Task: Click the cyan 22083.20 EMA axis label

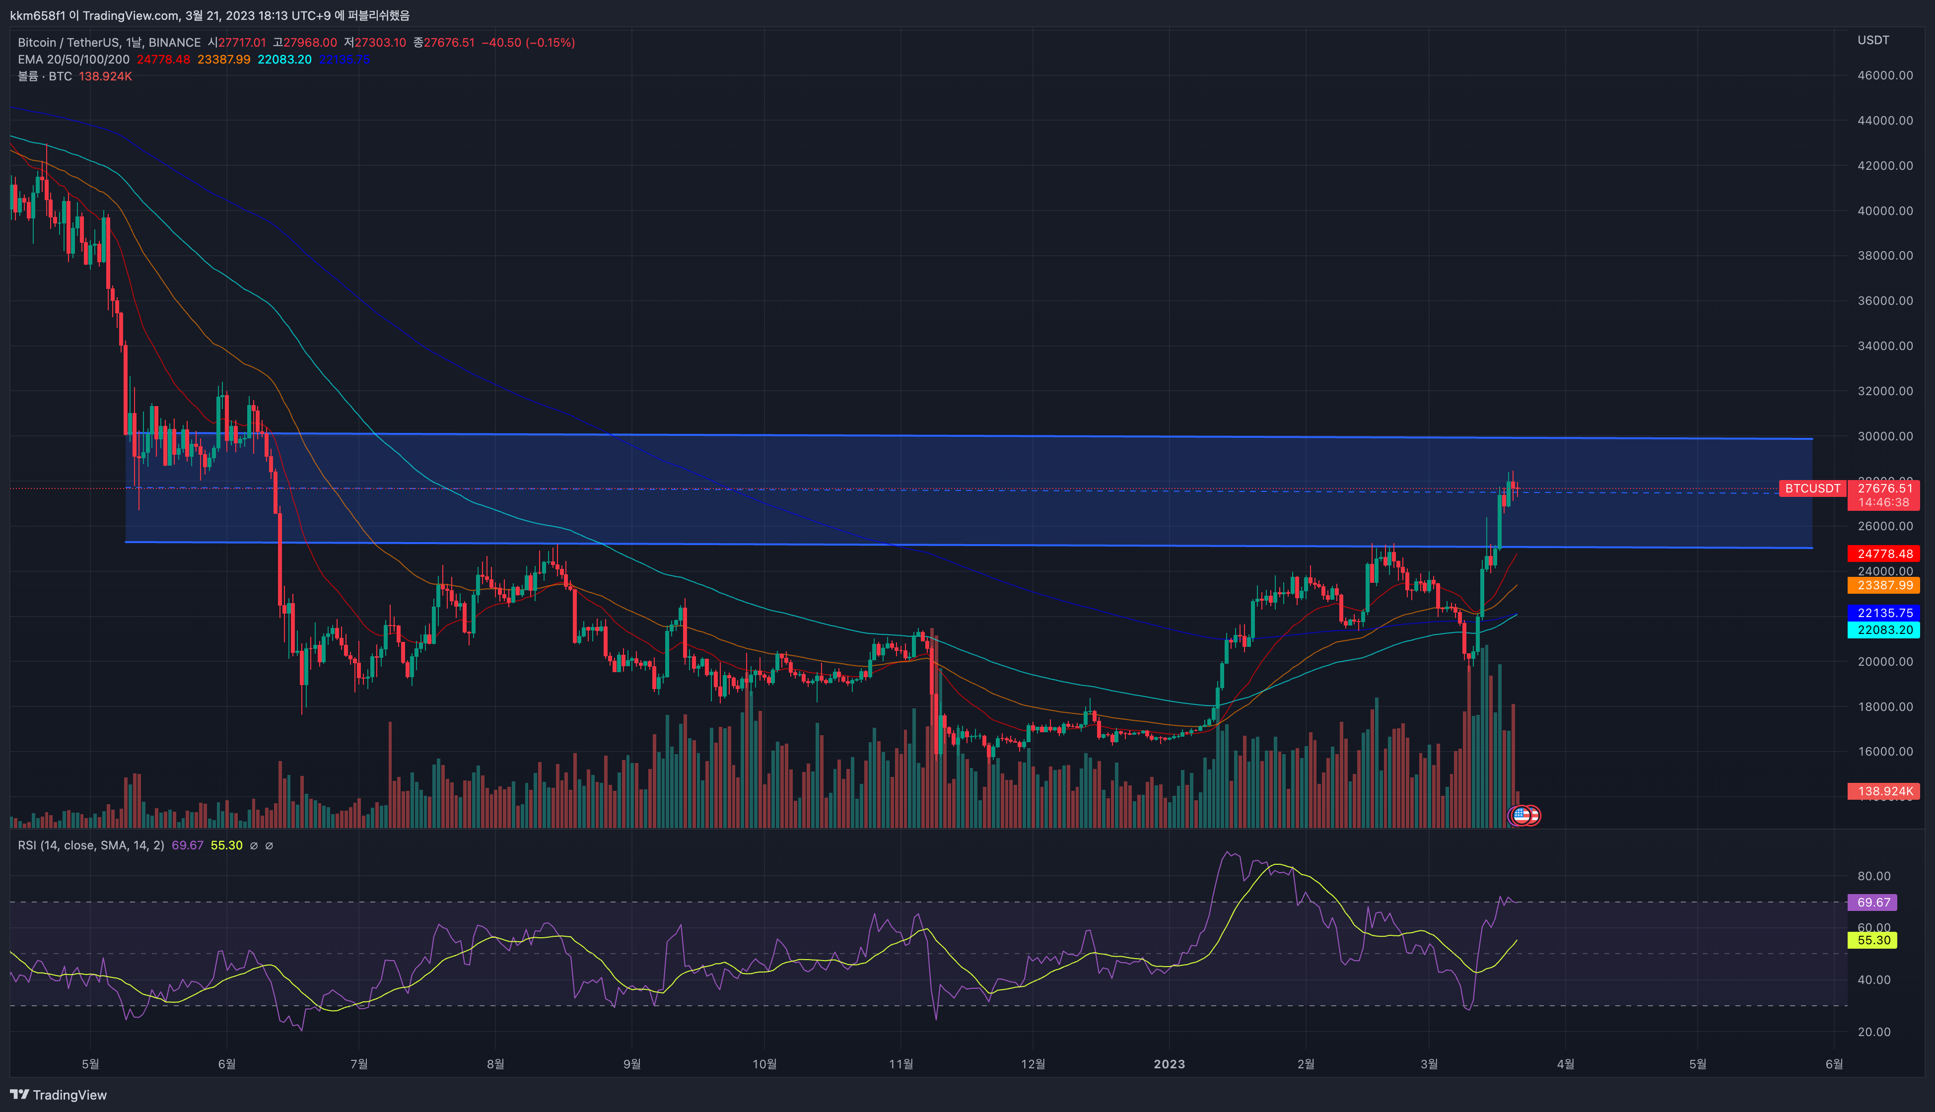Action: pos(1884,630)
